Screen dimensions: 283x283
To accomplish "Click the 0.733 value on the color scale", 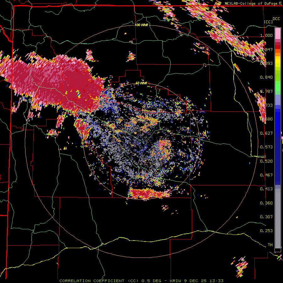I will (266, 105).
